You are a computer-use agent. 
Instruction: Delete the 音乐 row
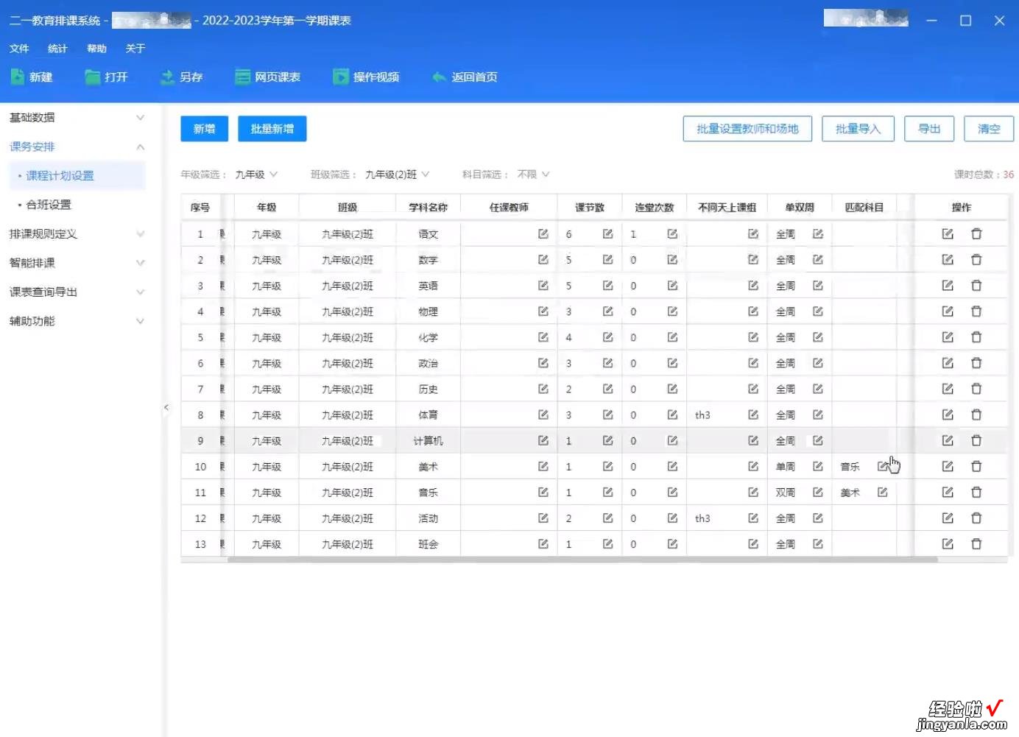tap(976, 493)
